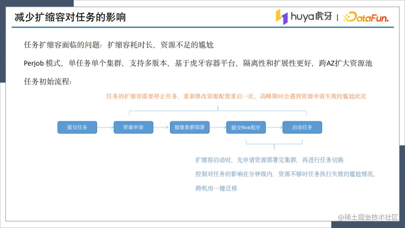This screenshot has width=405, height=228.
Task: Click the line 任务扩缩容面临的问题
Action: (x=118, y=45)
